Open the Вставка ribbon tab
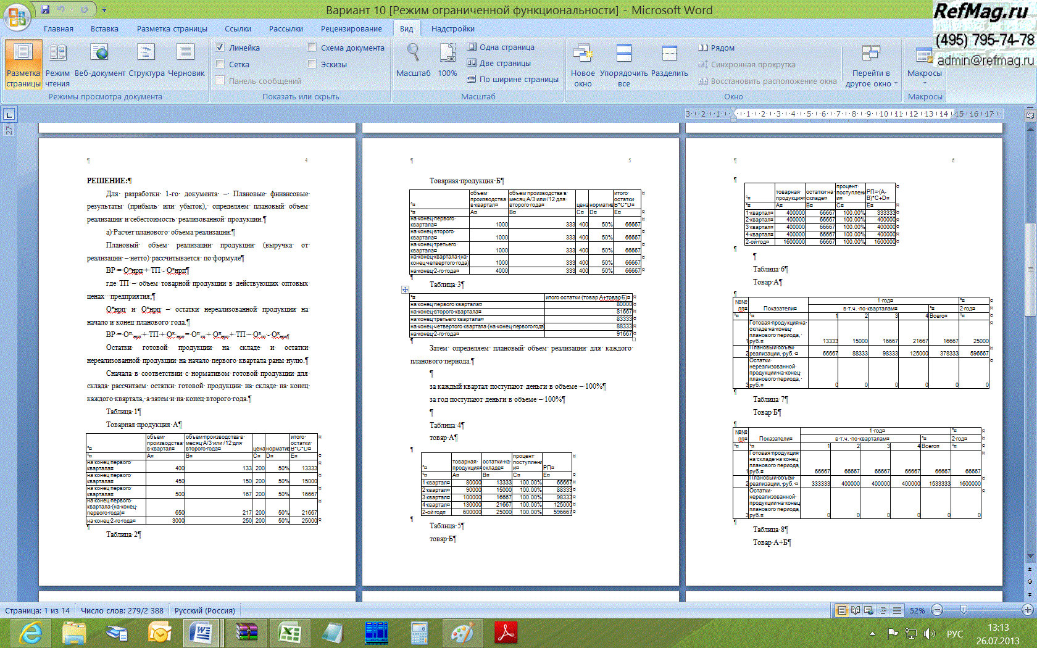The width and height of the screenshot is (1037, 648). coord(104,28)
